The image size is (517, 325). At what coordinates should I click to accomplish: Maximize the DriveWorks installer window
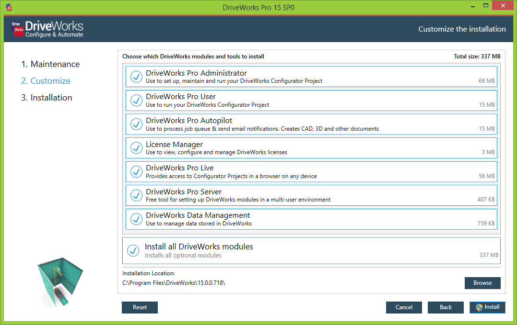click(x=486, y=6)
